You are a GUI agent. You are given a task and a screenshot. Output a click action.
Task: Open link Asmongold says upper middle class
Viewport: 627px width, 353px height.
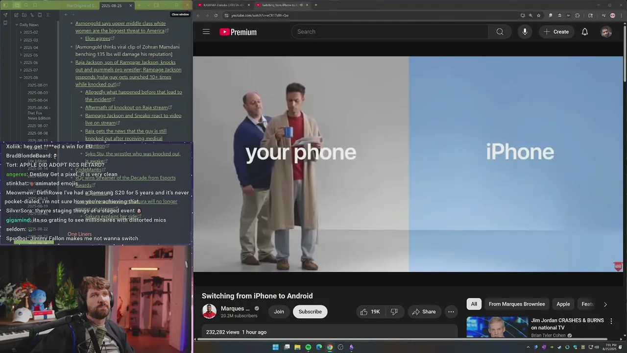121,27
